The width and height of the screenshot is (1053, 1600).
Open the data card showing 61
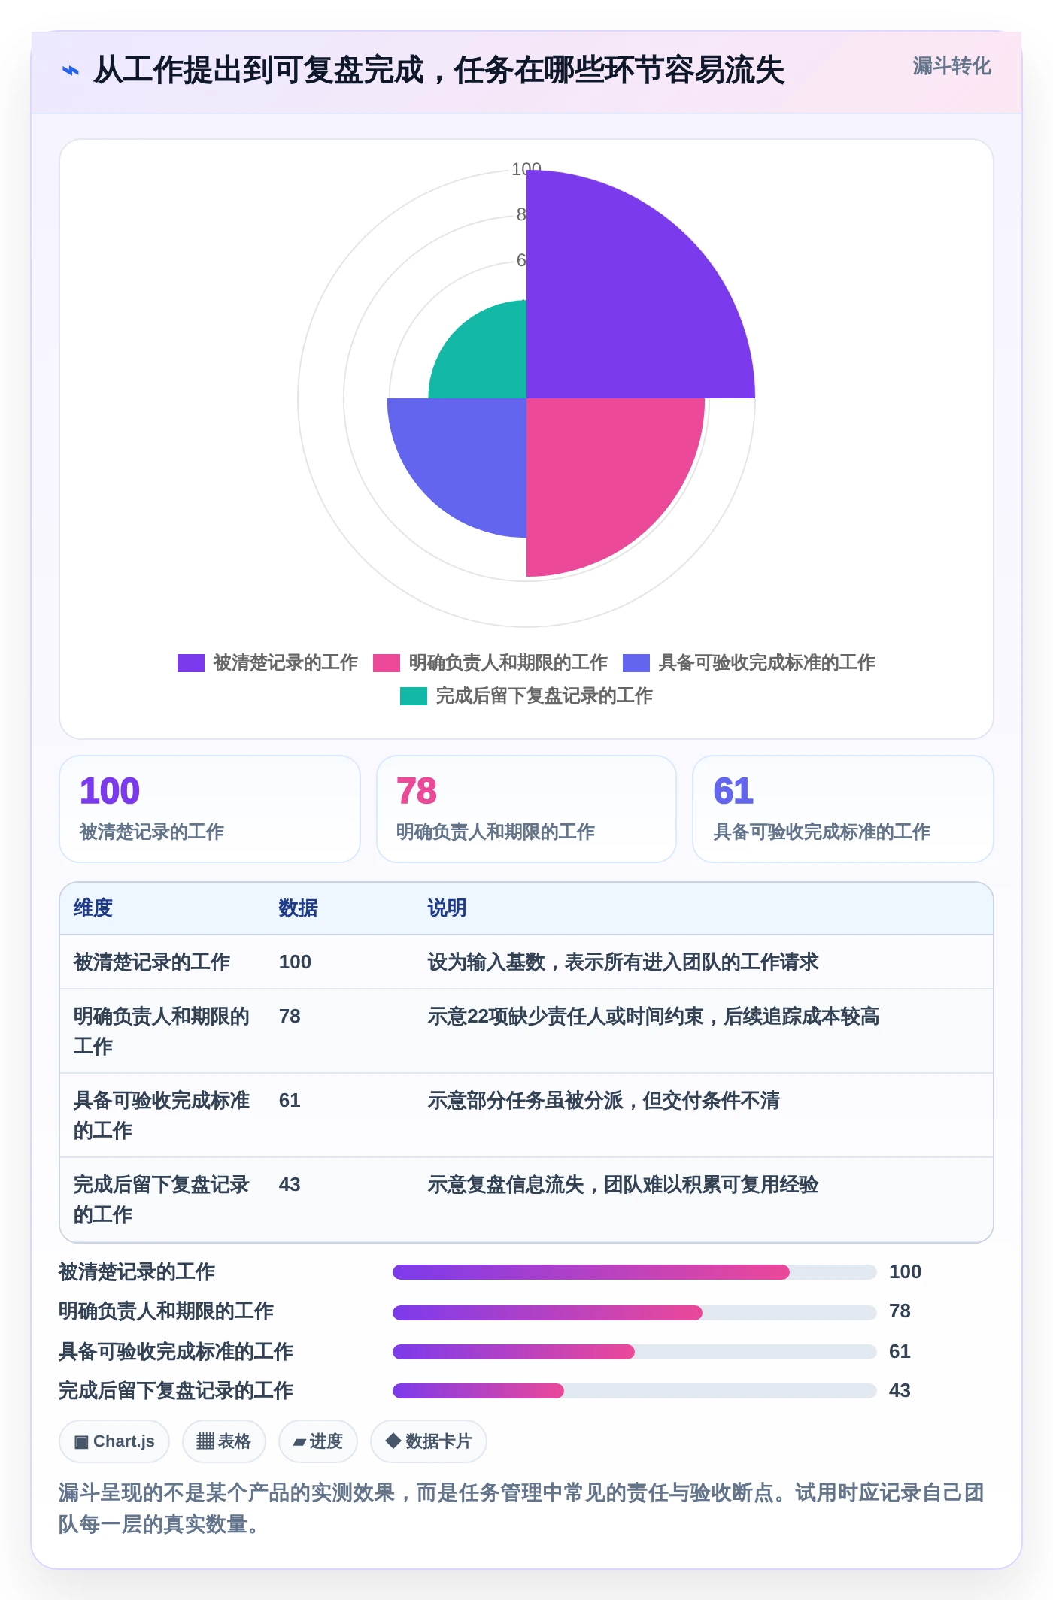843,809
